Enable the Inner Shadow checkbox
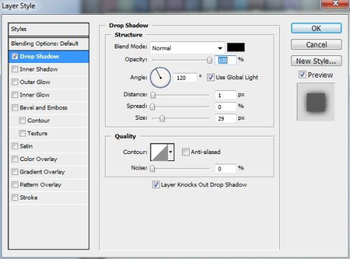Viewport: 350px width, 259px height. pyautogui.click(x=15, y=69)
